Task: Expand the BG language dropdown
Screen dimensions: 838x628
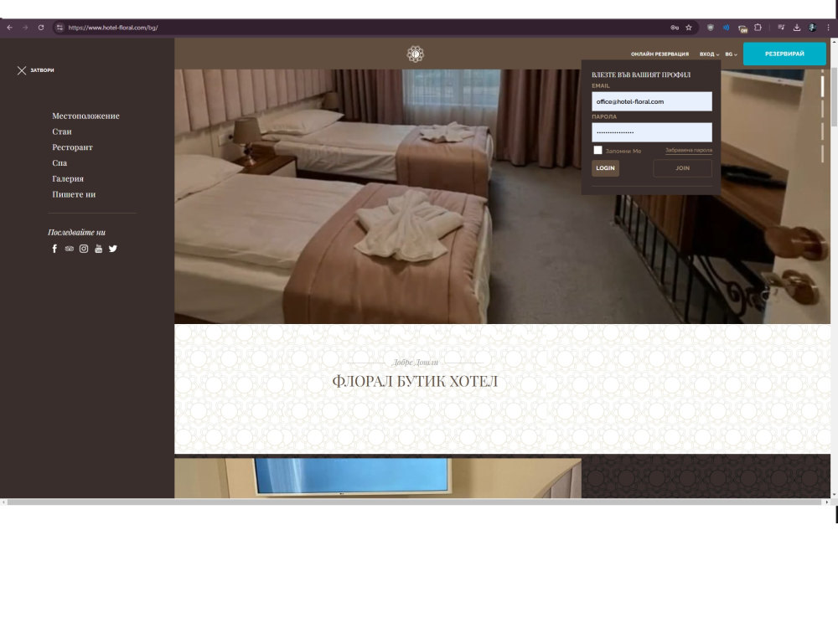Action: click(x=731, y=54)
